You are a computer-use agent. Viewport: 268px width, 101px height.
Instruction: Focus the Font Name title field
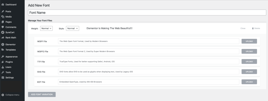coord(147,13)
